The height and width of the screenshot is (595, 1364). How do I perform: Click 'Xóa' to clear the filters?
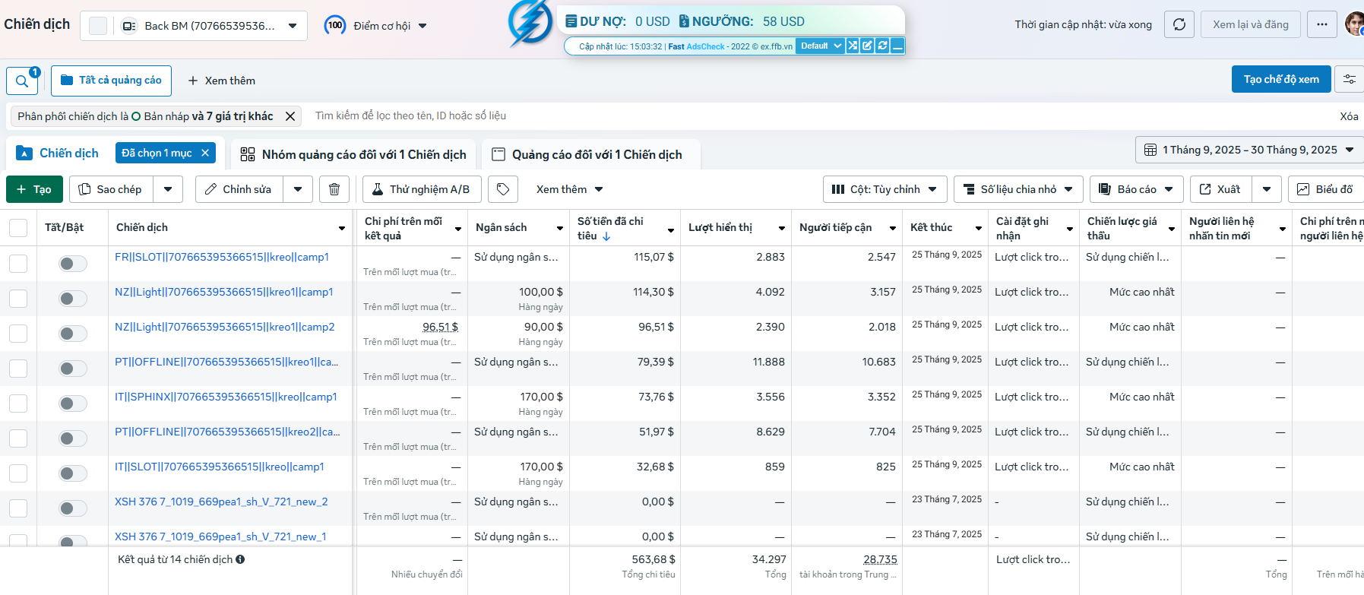click(1349, 116)
